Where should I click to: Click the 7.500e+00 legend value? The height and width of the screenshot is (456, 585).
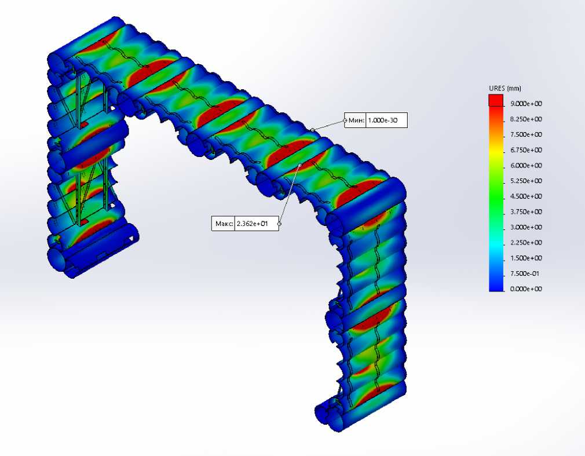[526, 134]
